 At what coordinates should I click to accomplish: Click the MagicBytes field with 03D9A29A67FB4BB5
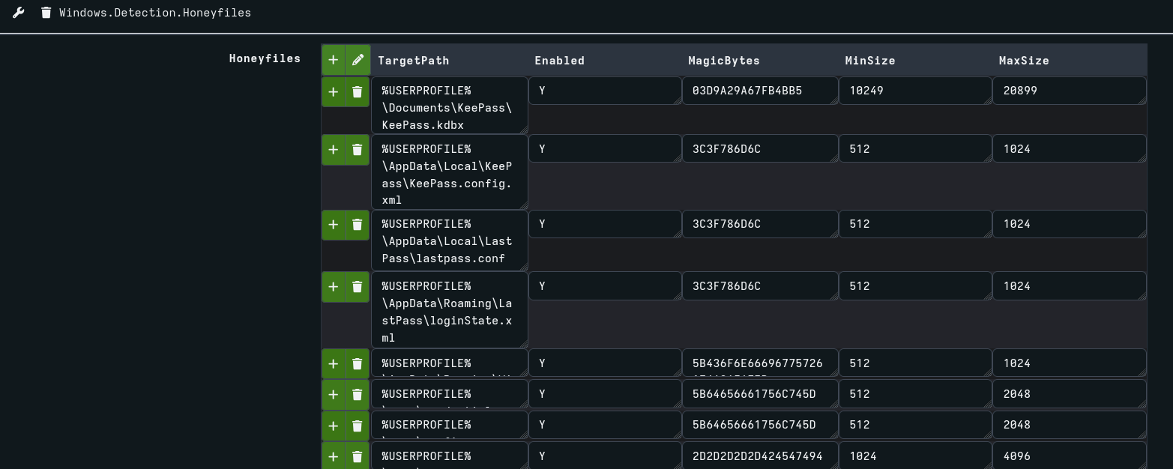(759, 90)
